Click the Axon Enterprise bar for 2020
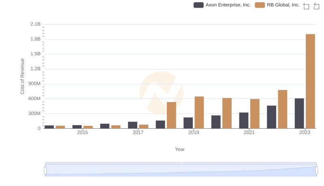324x186 pixels. tap(216, 122)
